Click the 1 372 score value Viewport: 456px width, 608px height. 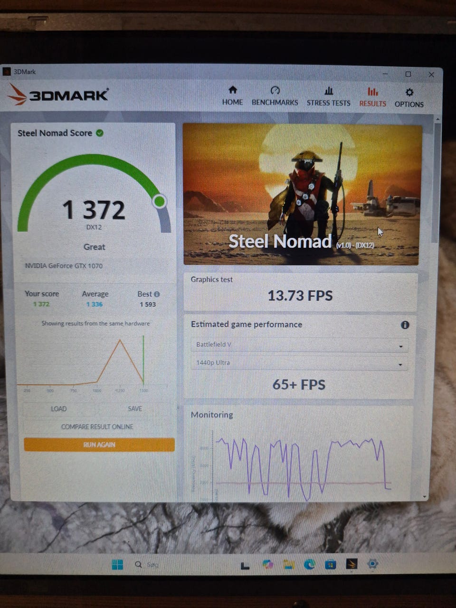pos(94,210)
